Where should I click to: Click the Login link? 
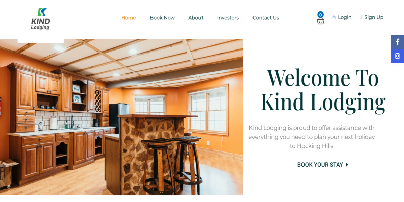[345, 17]
